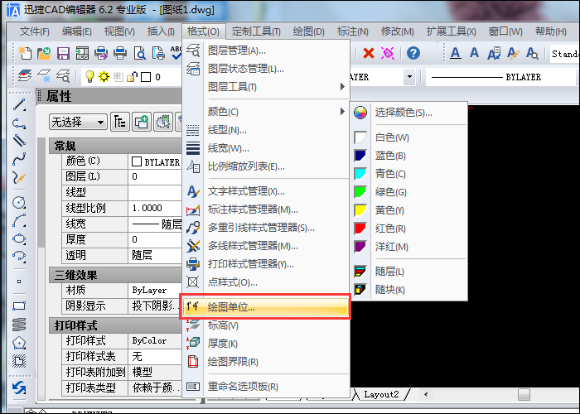Image resolution: width=580 pixels, height=414 pixels.
Task: Click the purple Save disk icon
Action: 63,53
